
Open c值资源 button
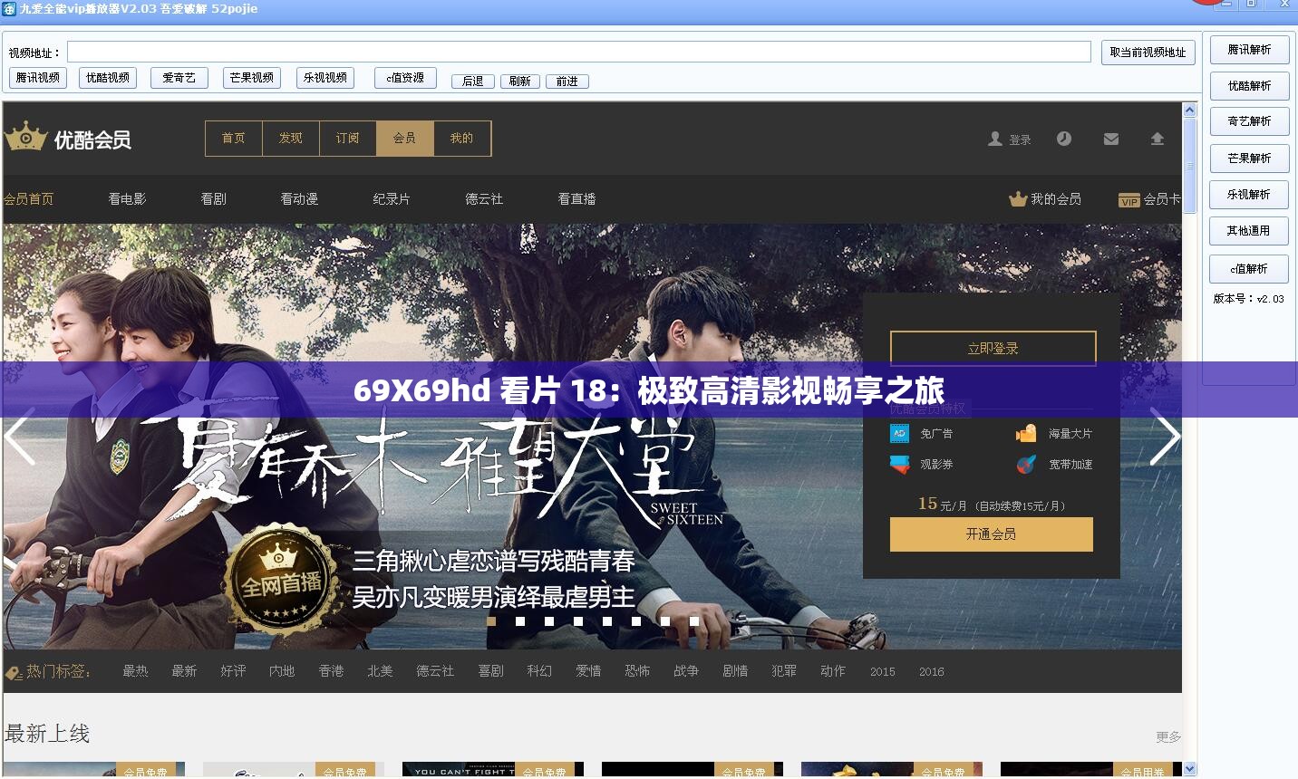[x=405, y=78]
